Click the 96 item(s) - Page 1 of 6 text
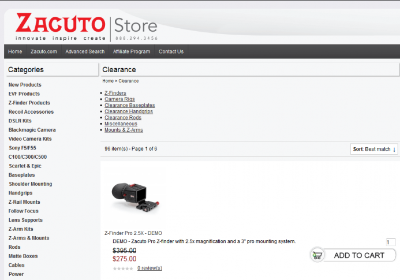Image resolution: width=400 pixels, height=280 pixels. [130, 148]
